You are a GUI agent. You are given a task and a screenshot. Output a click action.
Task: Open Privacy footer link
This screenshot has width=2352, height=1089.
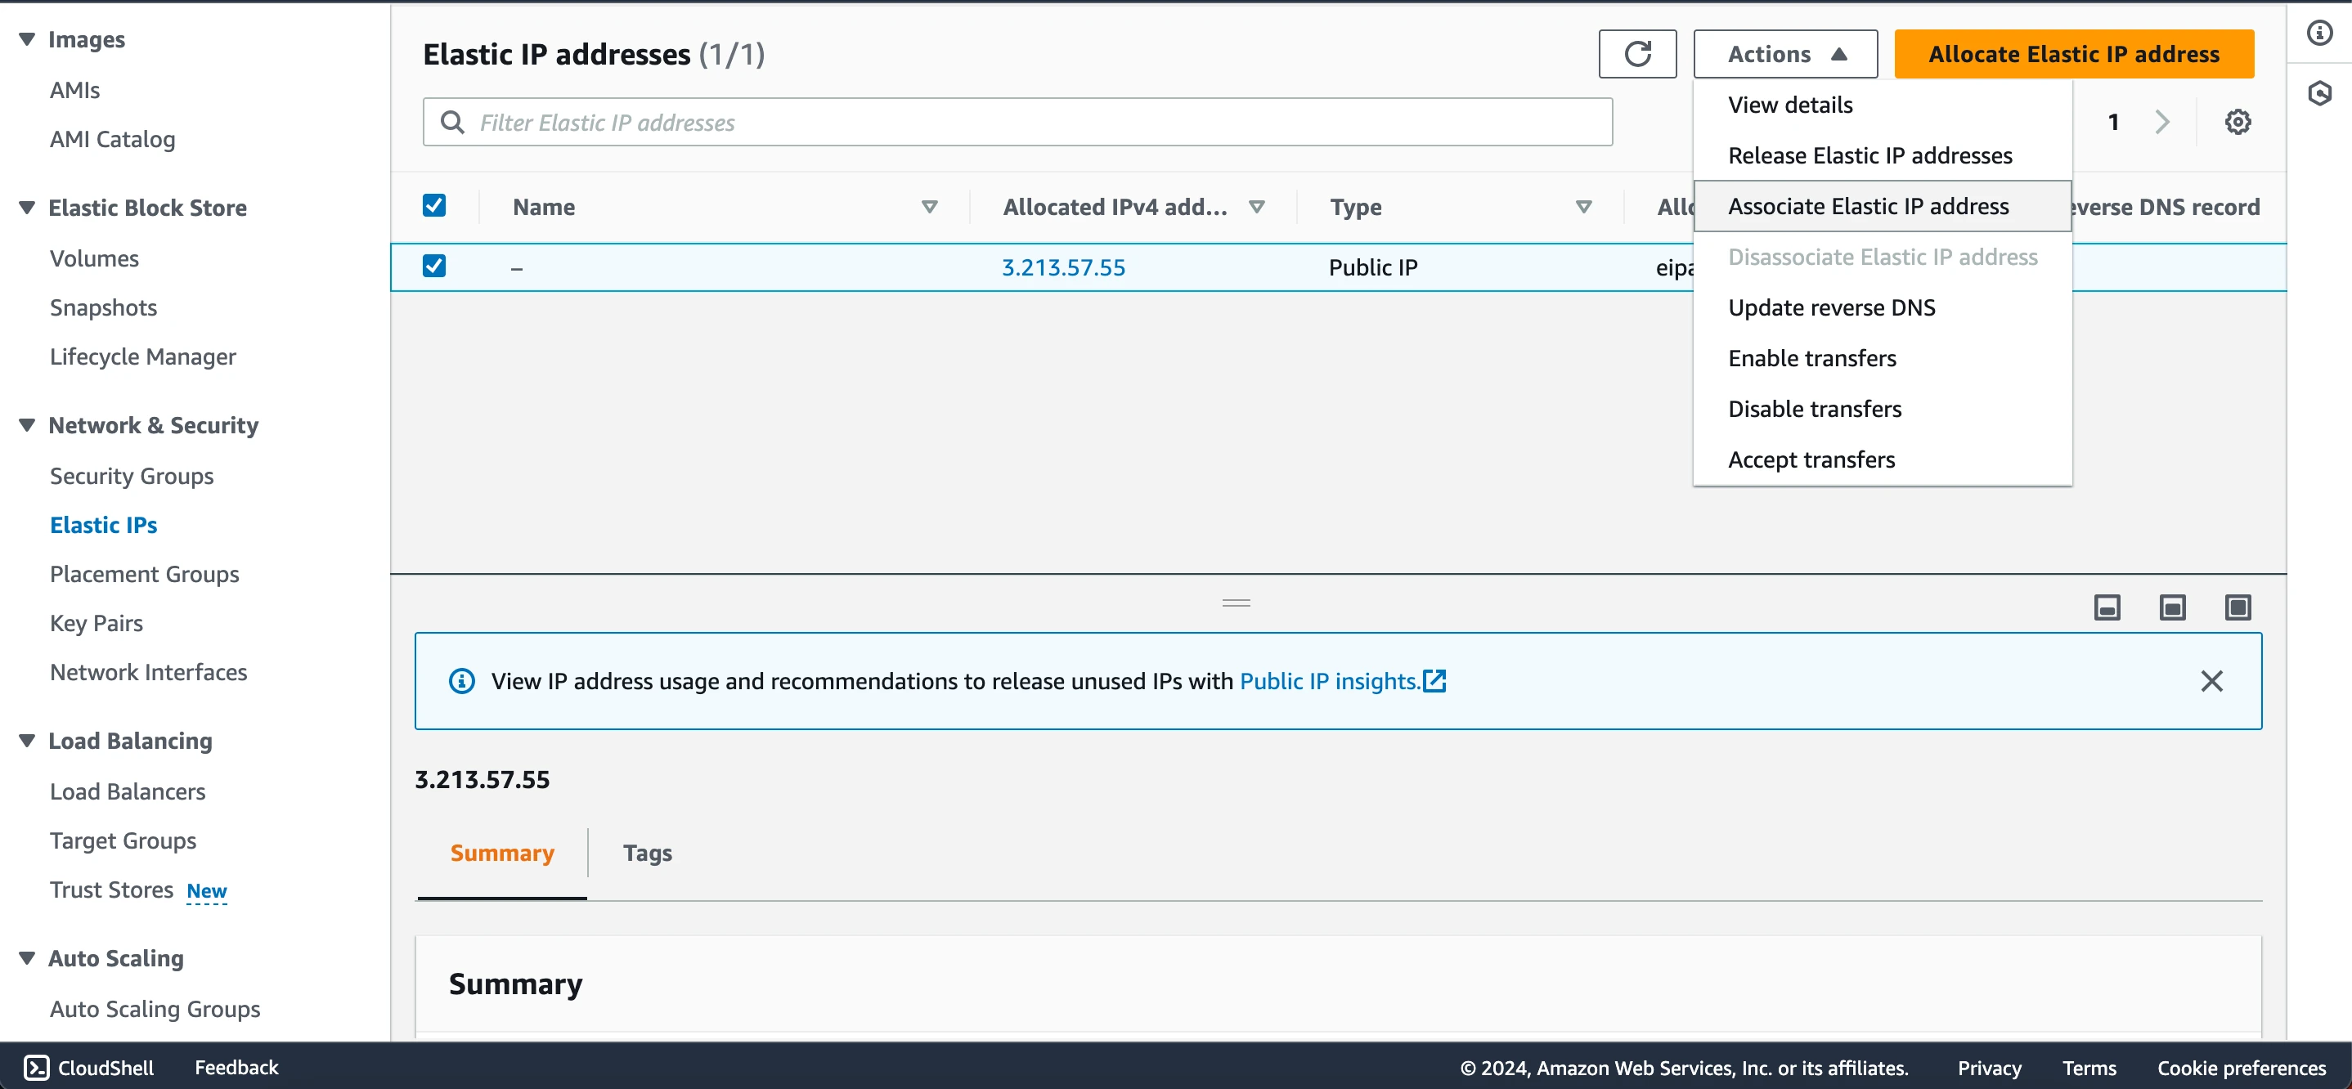tap(1989, 1068)
